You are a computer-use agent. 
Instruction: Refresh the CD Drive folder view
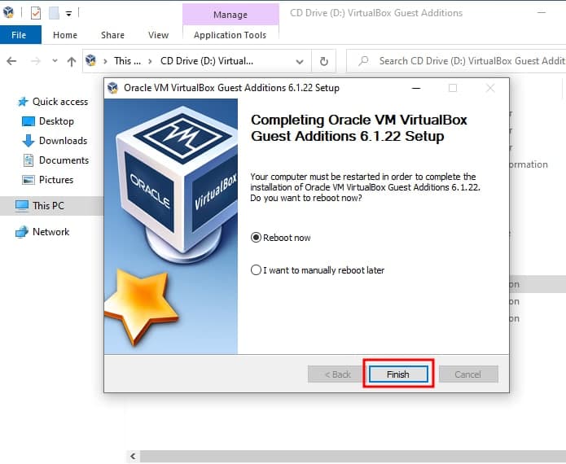(x=324, y=61)
